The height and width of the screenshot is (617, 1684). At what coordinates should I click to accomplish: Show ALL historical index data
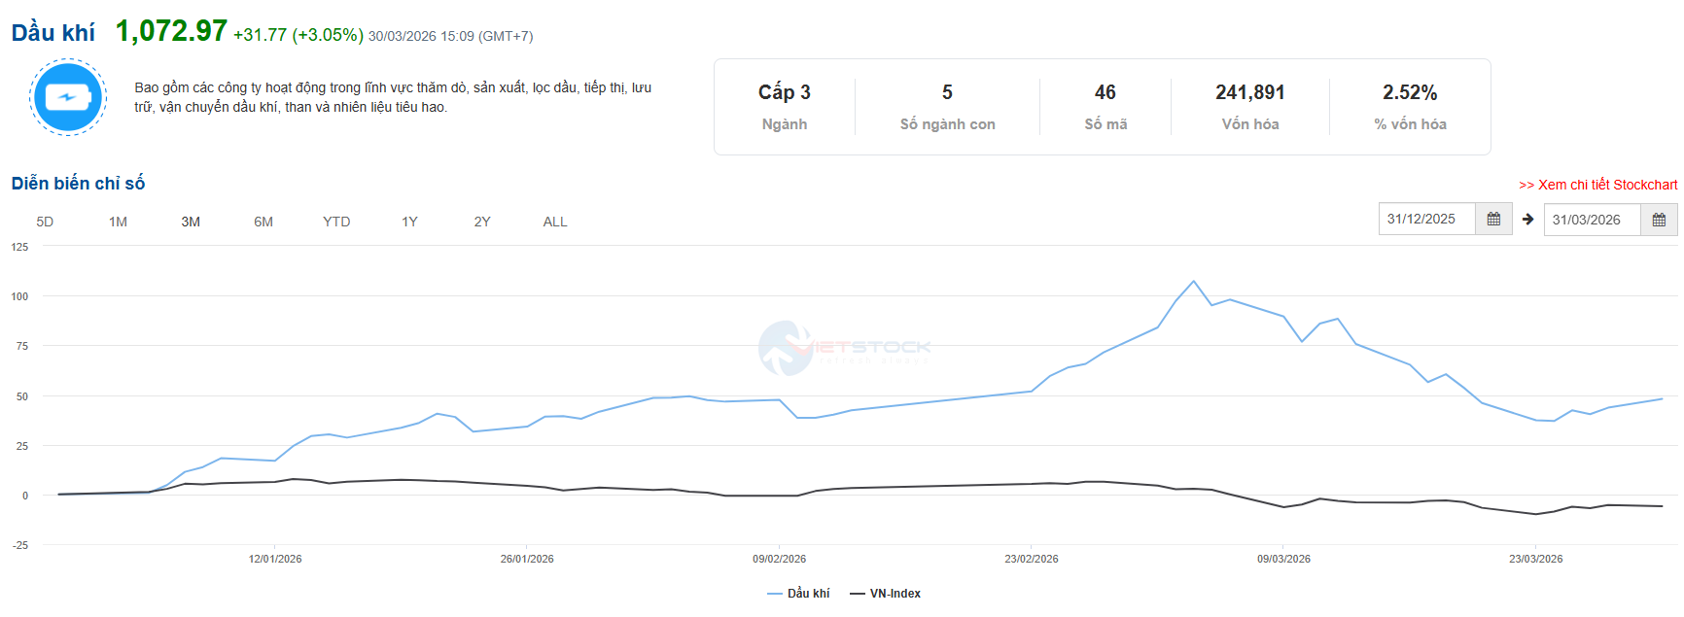[x=555, y=222]
